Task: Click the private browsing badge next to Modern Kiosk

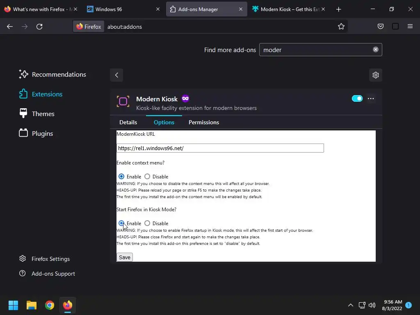Action: (x=185, y=98)
